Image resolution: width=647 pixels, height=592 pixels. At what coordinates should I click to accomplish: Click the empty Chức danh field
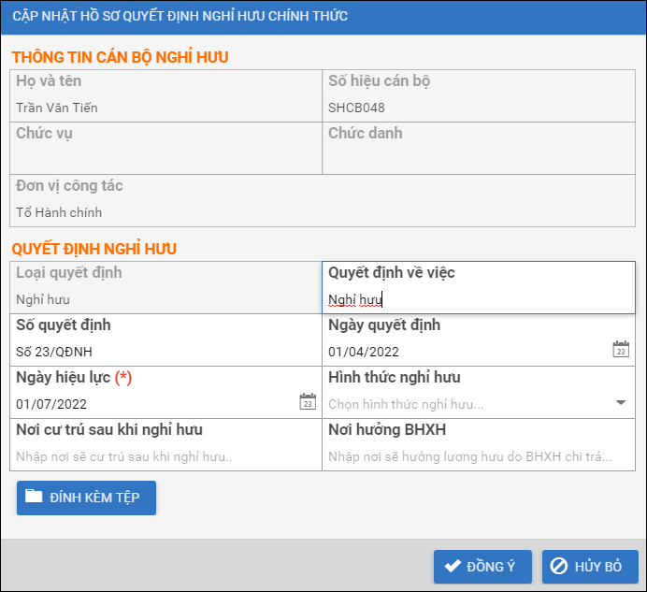(x=477, y=159)
